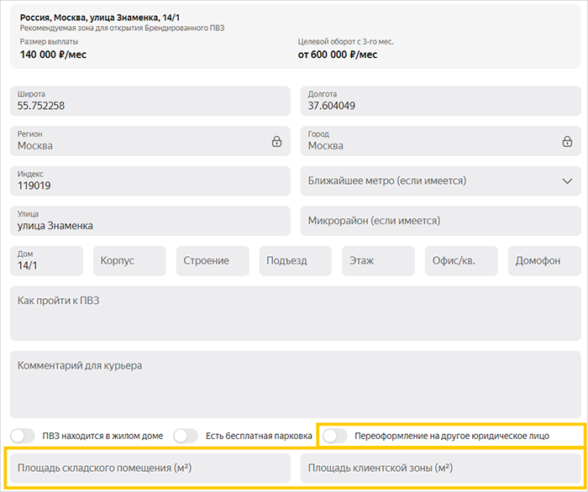Click the Этаж input field
Image resolution: width=588 pixels, height=492 pixels.
378,261
